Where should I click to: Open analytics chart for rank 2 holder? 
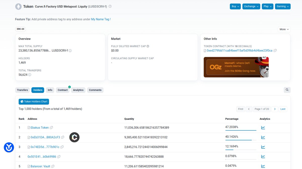[x=263, y=137]
